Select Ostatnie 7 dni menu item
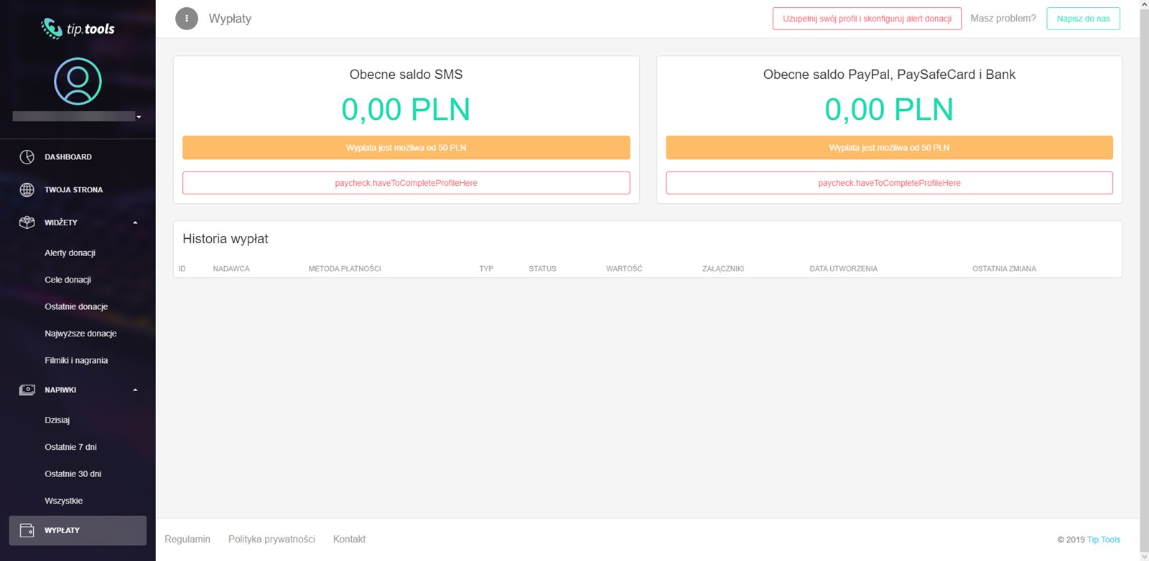Screen dimensions: 1149x561 (70, 447)
